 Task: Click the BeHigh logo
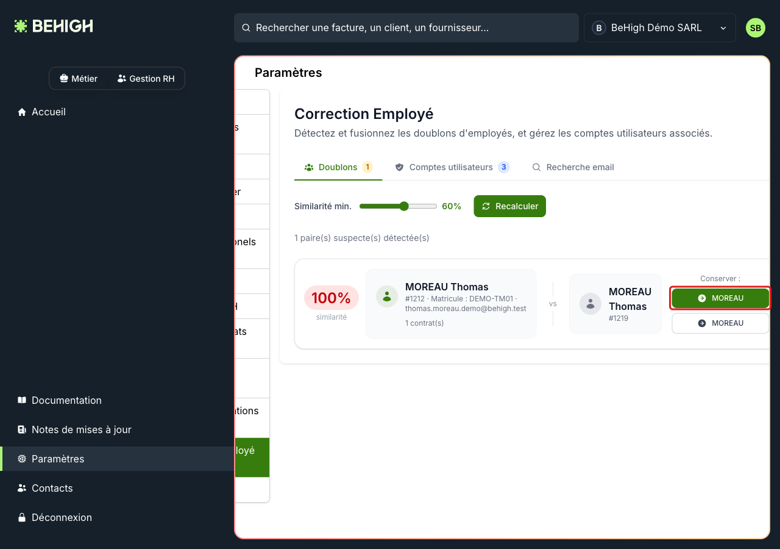pos(54,26)
